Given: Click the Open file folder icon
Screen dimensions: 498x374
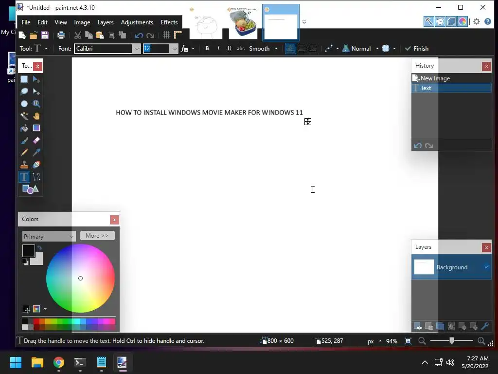Looking at the screenshot, I should 34,35.
